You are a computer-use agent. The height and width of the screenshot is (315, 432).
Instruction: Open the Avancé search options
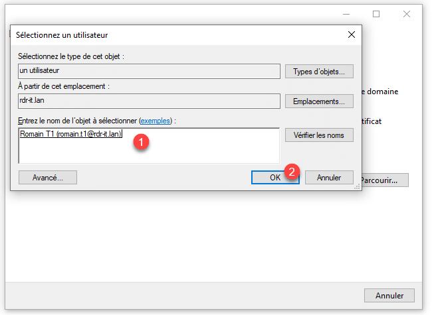coord(48,178)
